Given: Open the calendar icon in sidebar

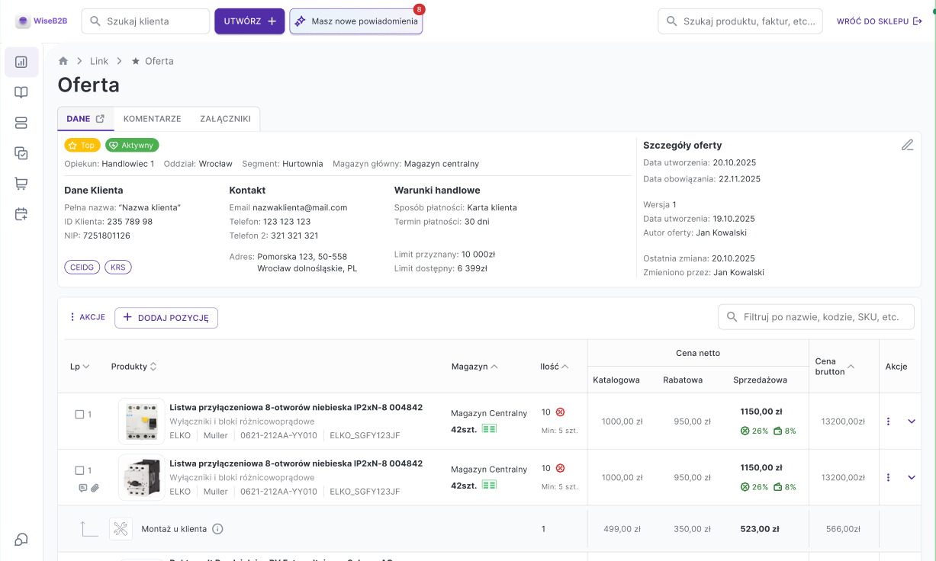Looking at the screenshot, I should [x=21, y=214].
